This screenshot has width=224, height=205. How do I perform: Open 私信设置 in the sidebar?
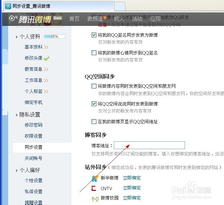tap(34, 192)
